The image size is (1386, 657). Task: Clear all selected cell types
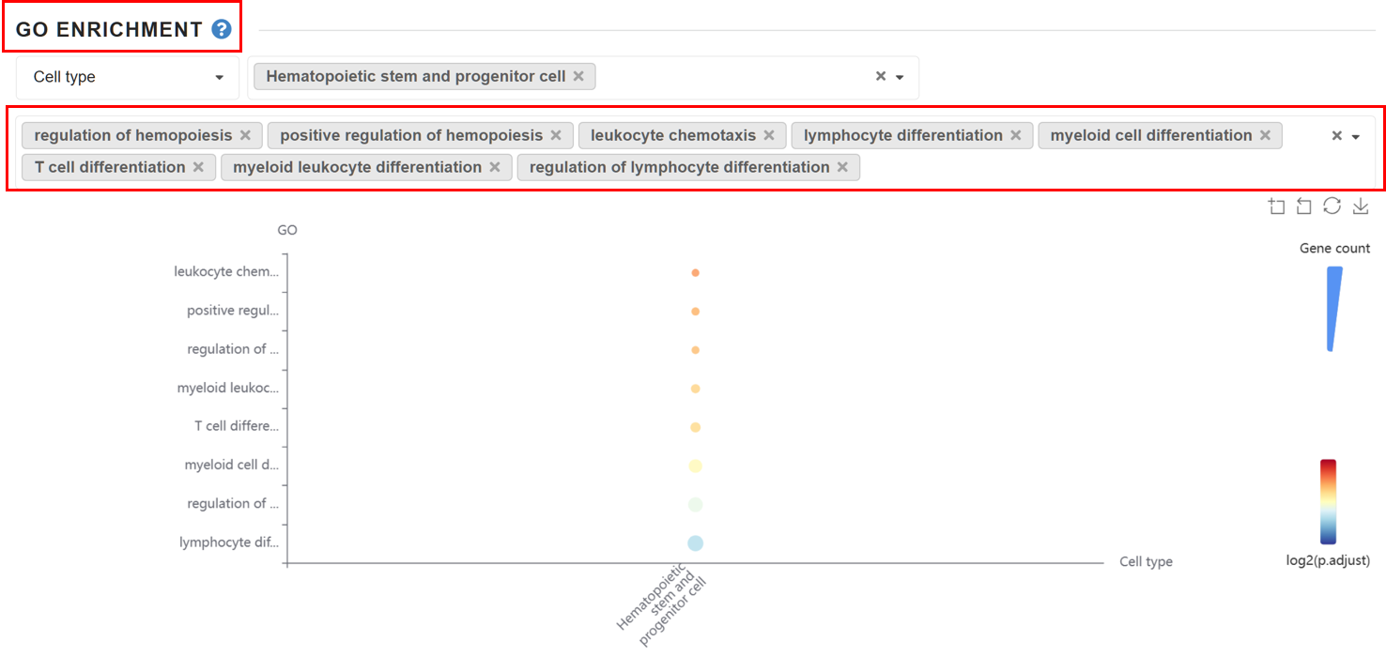point(881,76)
